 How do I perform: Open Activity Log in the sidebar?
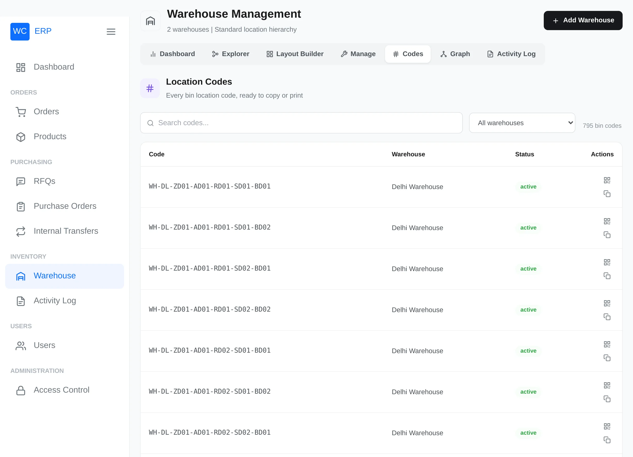[65, 301]
